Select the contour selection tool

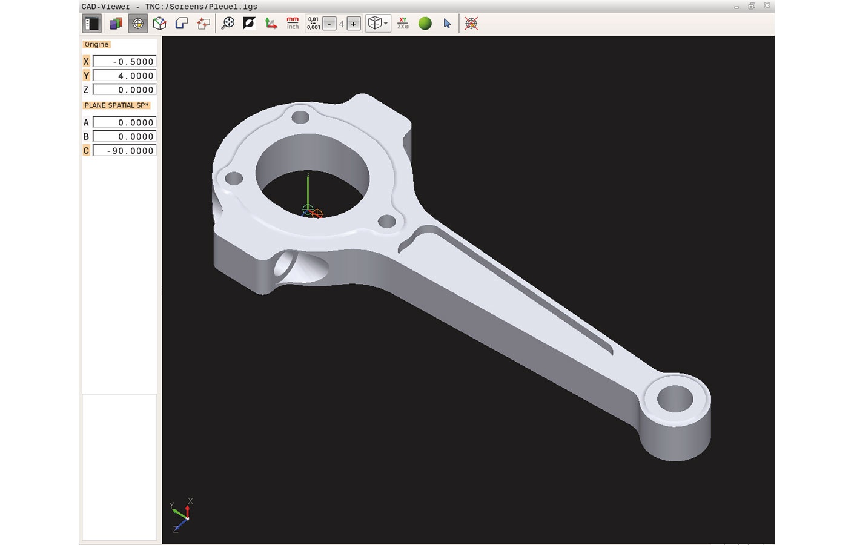tap(182, 24)
